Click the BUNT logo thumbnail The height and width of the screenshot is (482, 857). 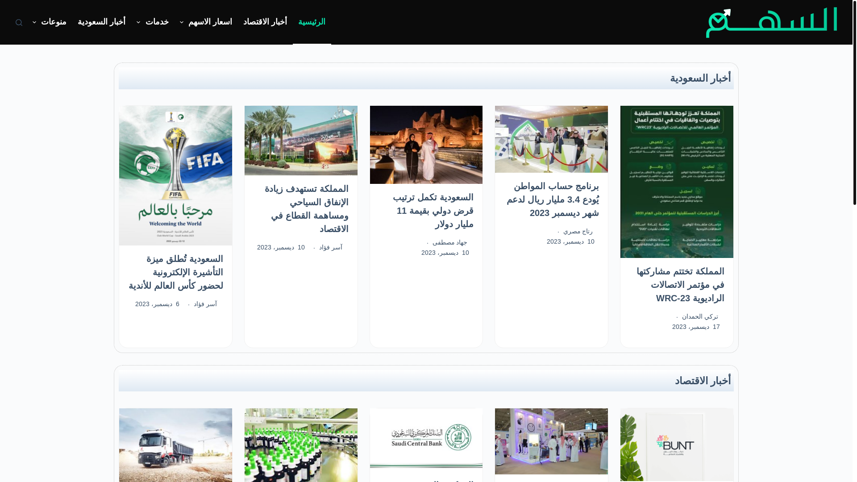click(677, 445)
